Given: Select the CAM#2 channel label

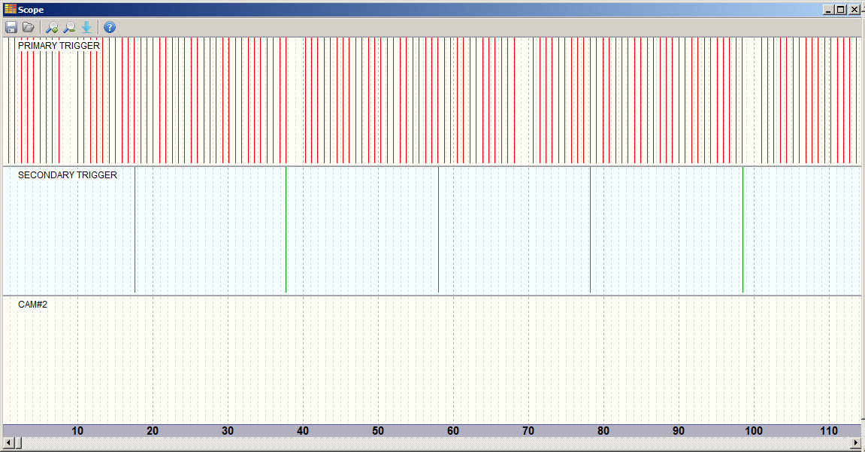Looking at the screenshot, I should coord(33,305).
